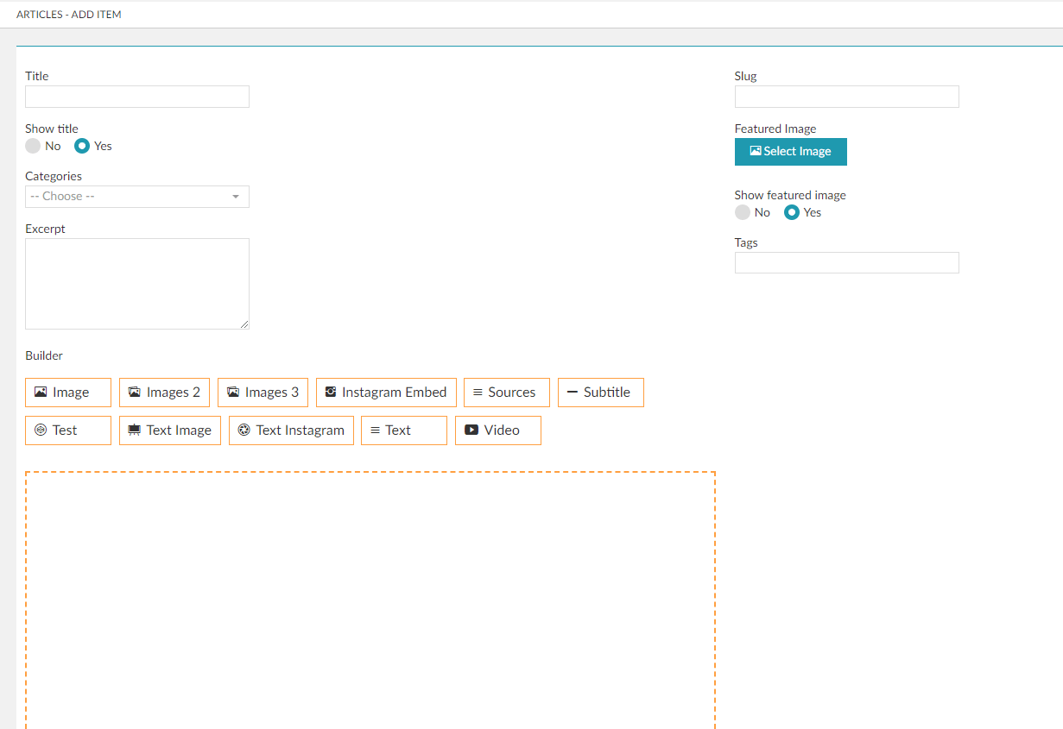Select Yes for Show featured image
1063x729 pixels.
click(x=792, y=213)
